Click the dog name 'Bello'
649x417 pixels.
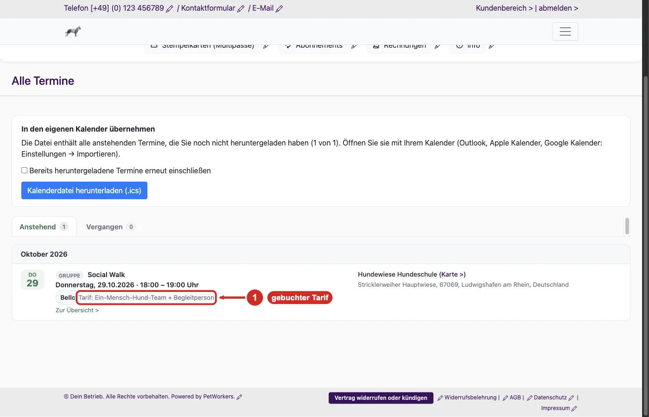coord(68,297)
